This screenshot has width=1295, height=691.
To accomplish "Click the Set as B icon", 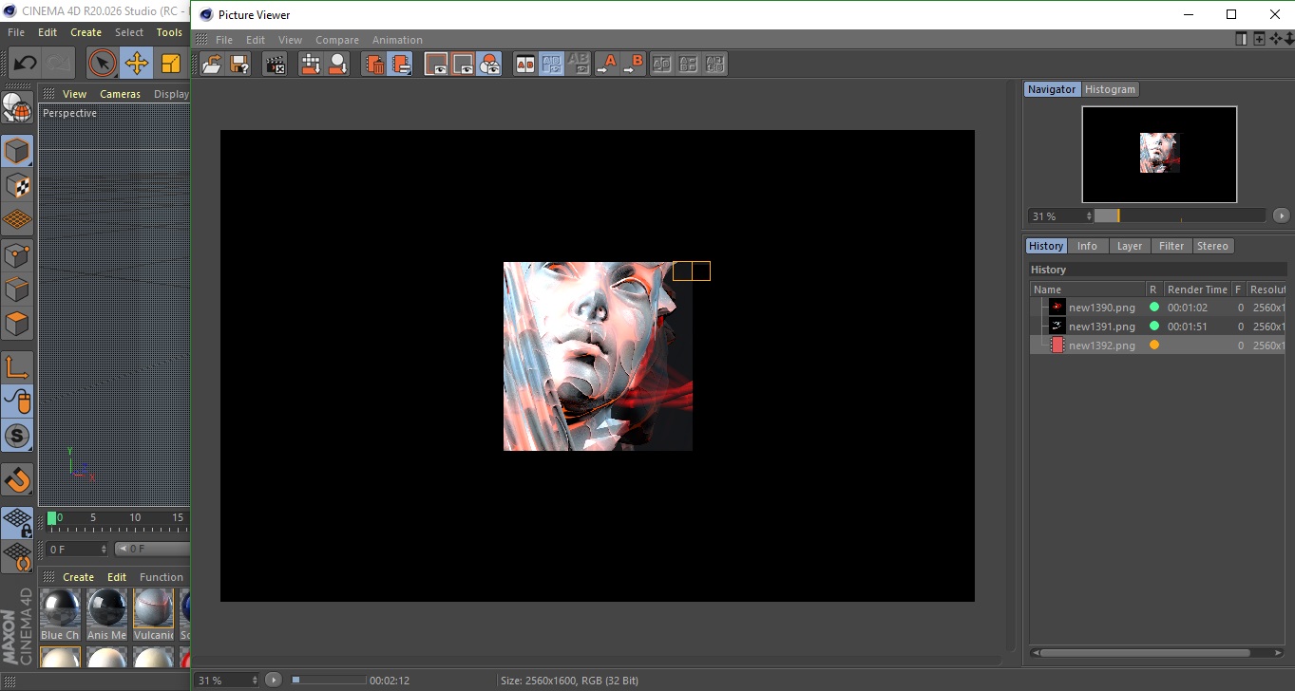I will (x=633, y=65).
